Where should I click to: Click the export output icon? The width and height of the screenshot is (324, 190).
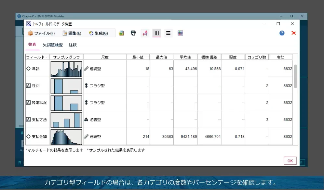(121, 33)
